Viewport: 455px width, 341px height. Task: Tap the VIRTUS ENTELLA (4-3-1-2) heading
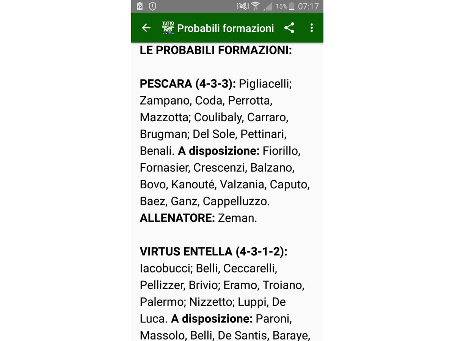(213, 252)
